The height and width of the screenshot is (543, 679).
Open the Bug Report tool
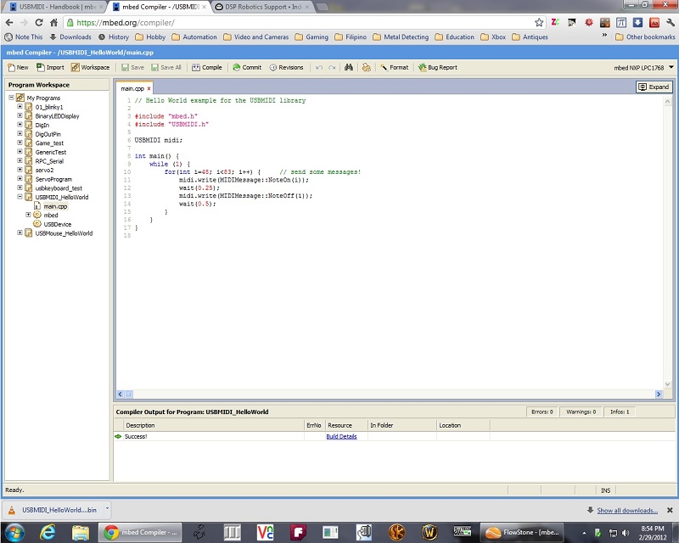point(437,67)
